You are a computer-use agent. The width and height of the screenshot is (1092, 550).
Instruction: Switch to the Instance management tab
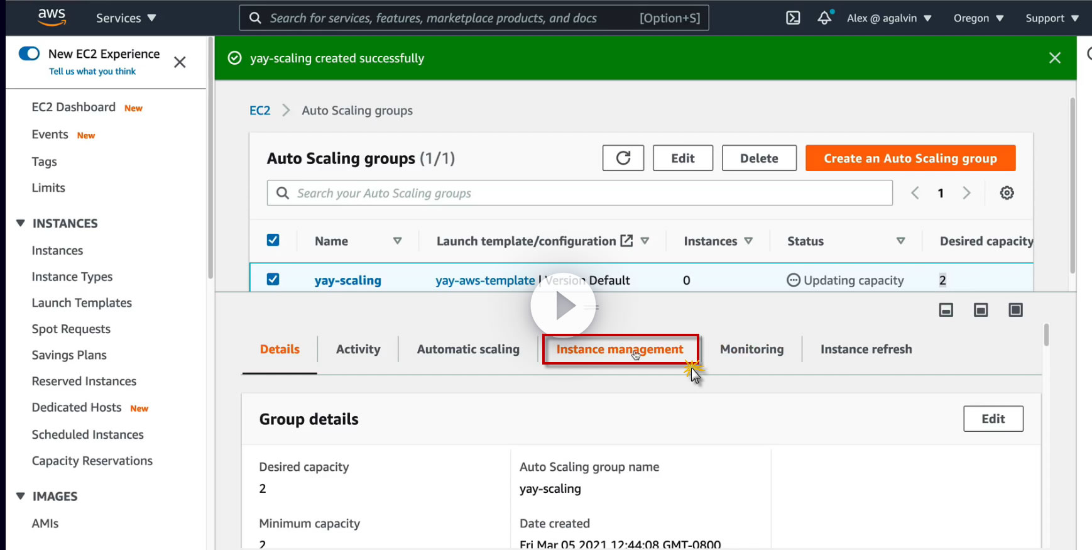tap(620, 349)
